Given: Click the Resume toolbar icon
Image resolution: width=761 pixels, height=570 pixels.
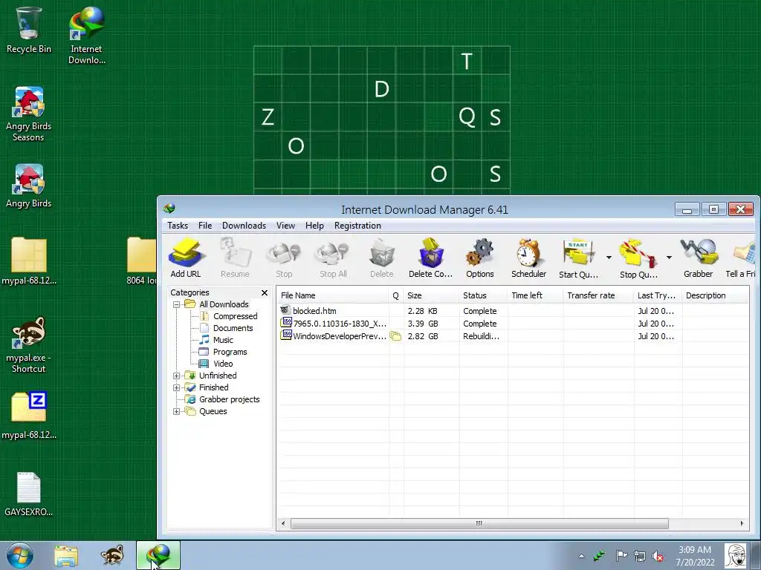Looking at the screenshot, I should pyautogui.click(x=235, y=258).
